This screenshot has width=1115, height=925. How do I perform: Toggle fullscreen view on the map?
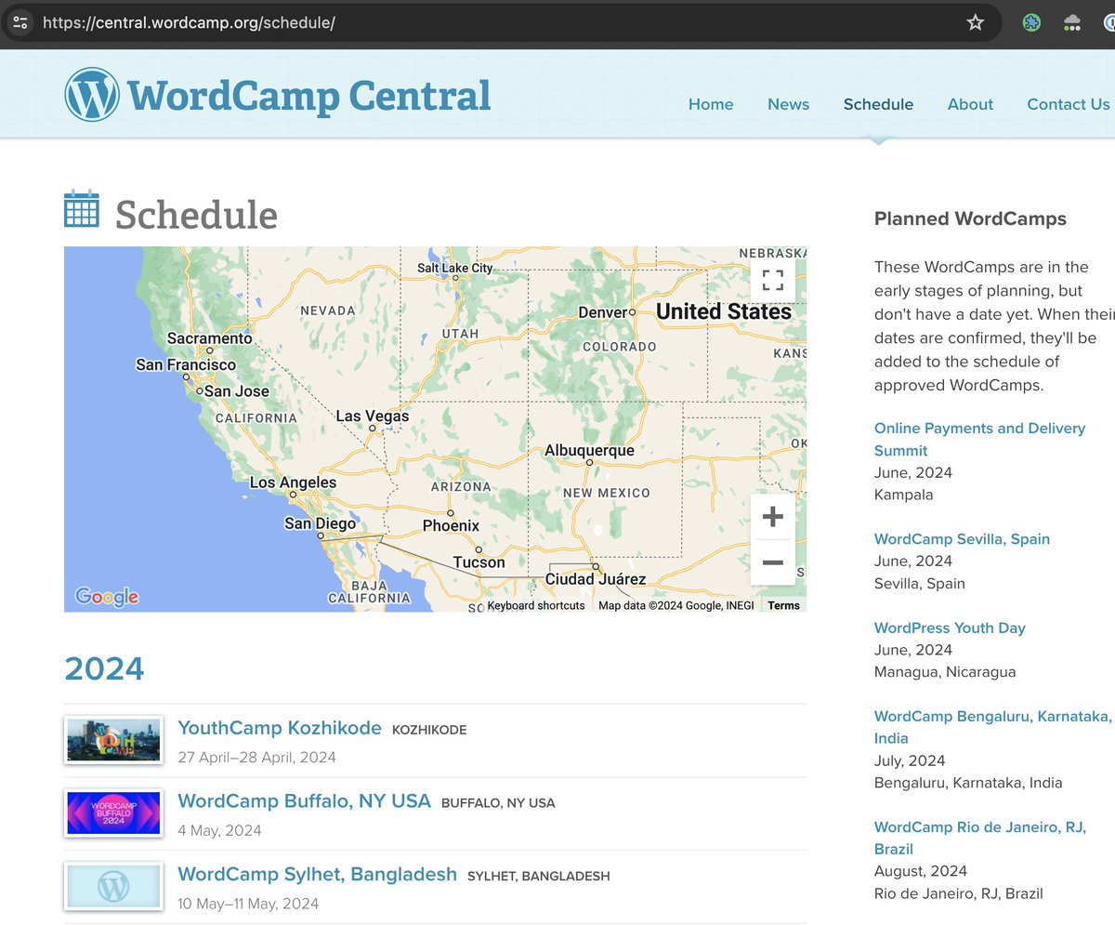772,280
